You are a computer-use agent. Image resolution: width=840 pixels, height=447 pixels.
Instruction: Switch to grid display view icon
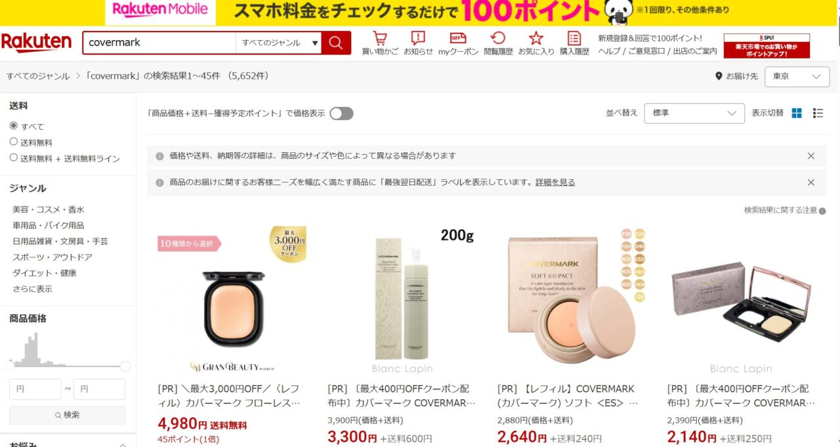tap(797, 113)
